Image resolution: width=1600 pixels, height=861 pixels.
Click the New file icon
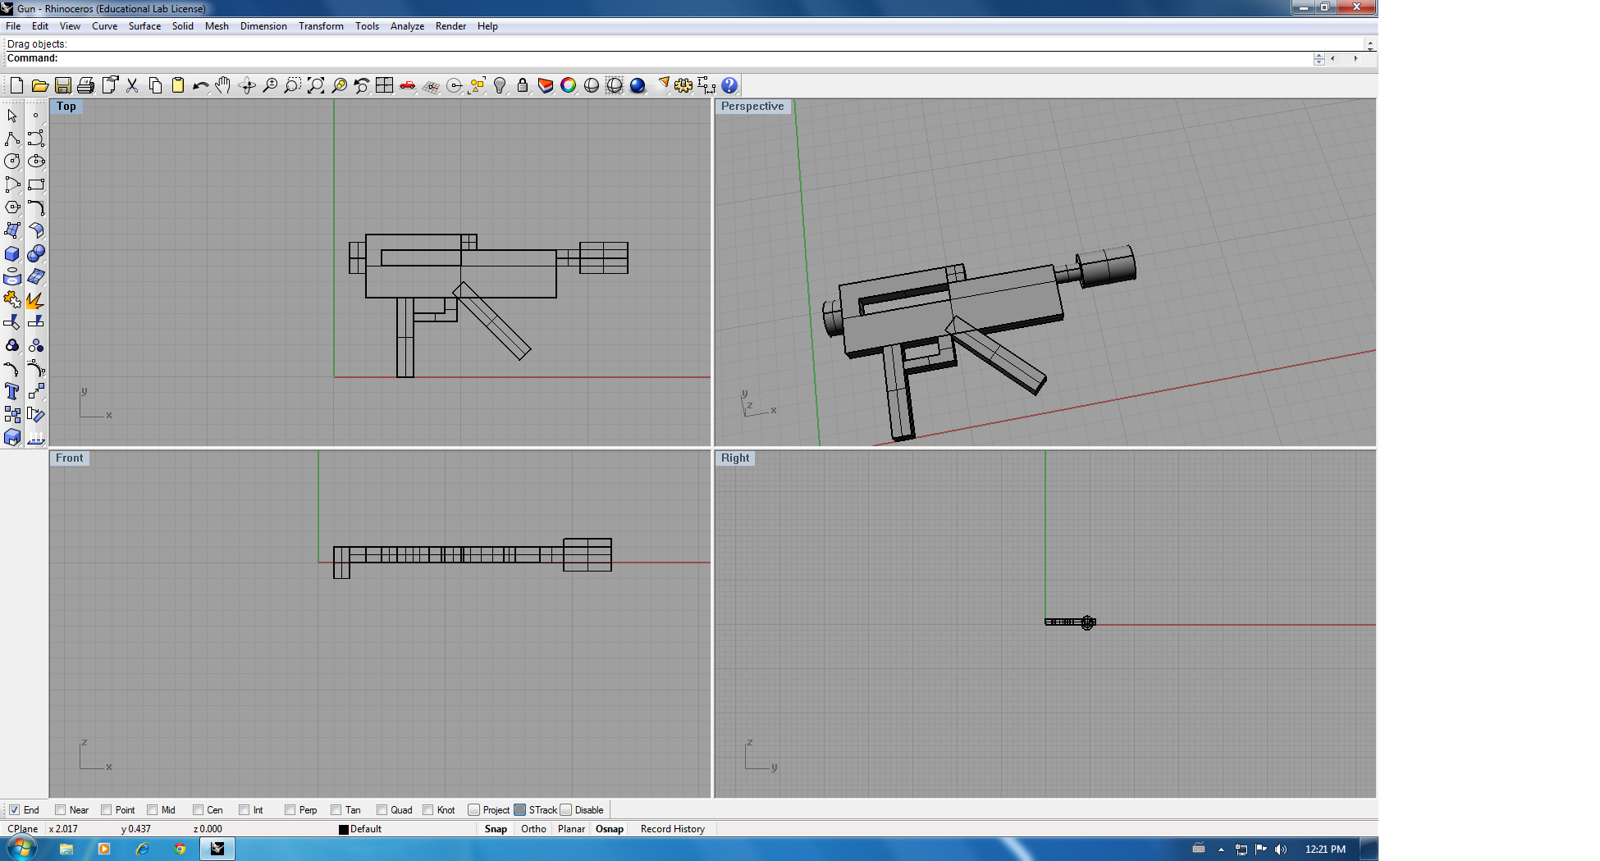(16, 85)
